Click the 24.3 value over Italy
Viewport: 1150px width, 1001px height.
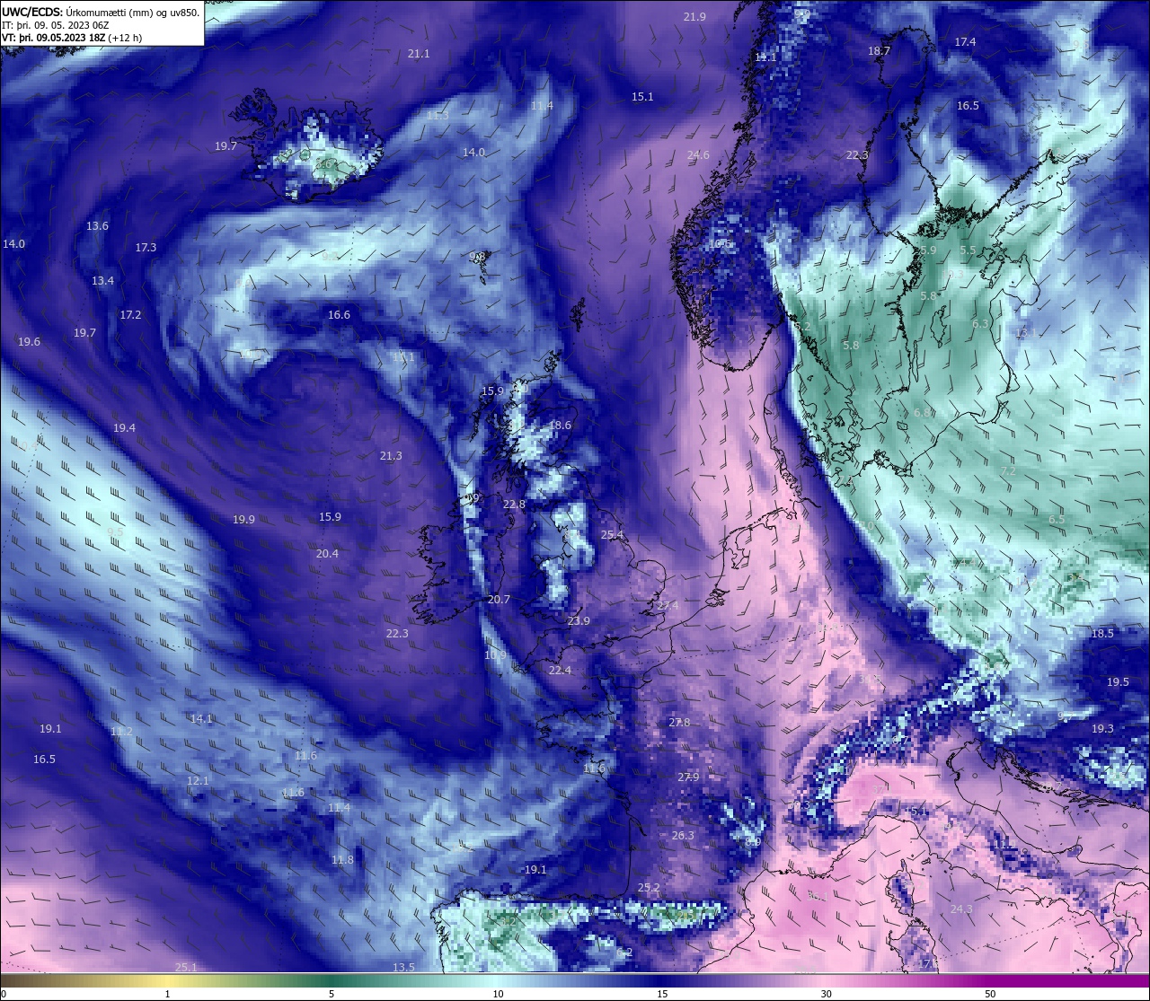coord(961,909)
